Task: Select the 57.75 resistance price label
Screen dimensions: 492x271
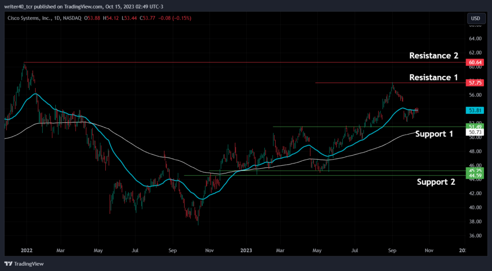Action: (x=475, y=83)
